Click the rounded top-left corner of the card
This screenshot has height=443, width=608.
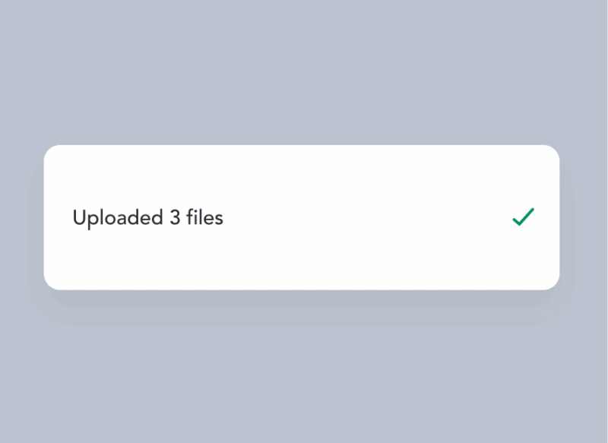coord(50,151)
